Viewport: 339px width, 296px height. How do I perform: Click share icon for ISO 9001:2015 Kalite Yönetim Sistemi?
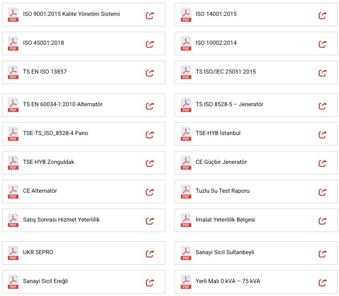[x=150, y=15]
